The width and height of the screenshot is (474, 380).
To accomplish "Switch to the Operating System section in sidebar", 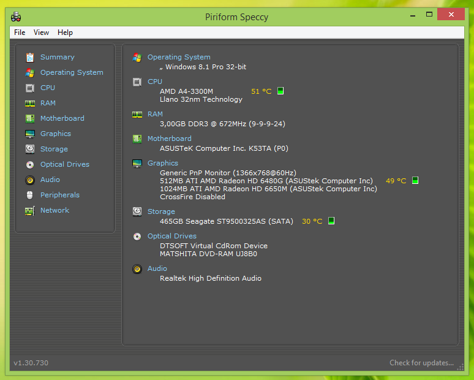I will (72, 72).
